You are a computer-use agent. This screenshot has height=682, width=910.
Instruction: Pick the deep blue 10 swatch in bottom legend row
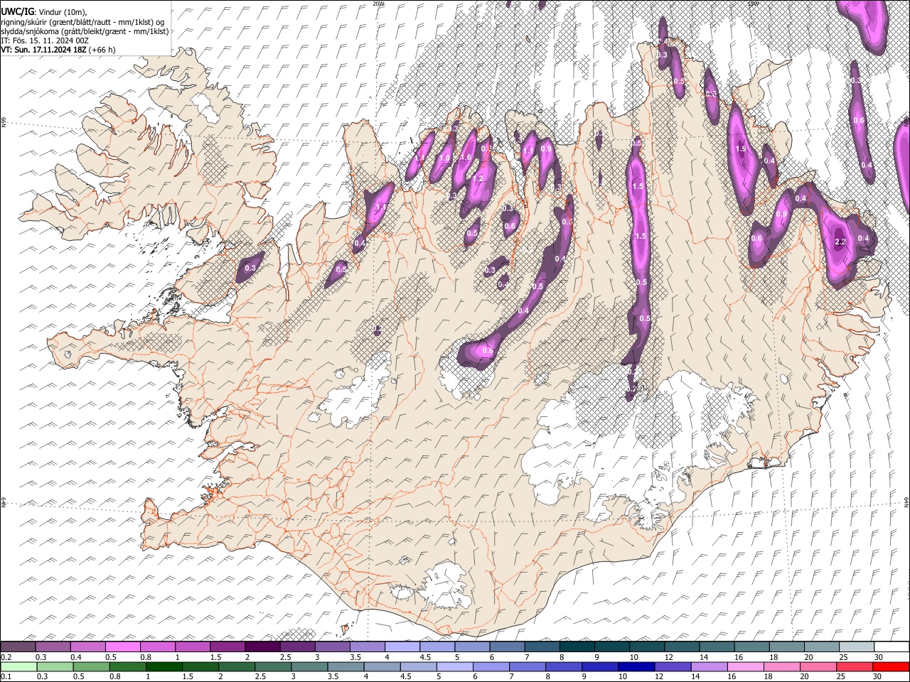[636, 666]
